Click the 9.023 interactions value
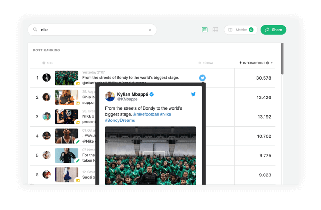Screen dimensions: 321x210 (x=265, y=175)
